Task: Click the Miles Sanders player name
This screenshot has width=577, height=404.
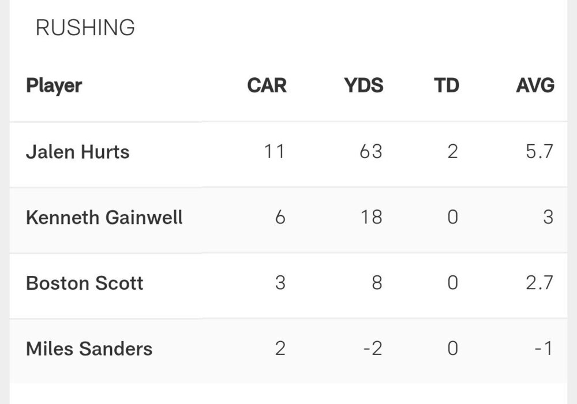Action: (89, 349)
